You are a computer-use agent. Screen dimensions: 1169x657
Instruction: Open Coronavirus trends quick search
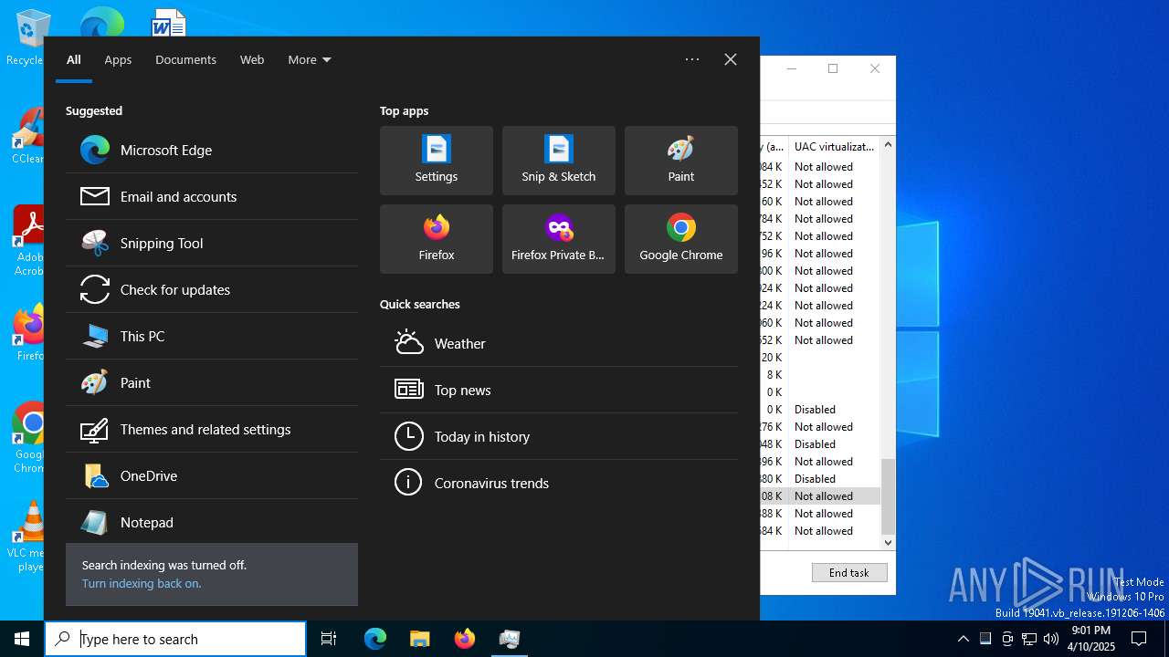click(559, 484)
